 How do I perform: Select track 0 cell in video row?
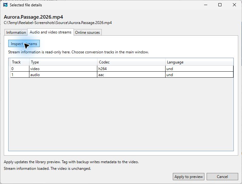click(20, 68)
